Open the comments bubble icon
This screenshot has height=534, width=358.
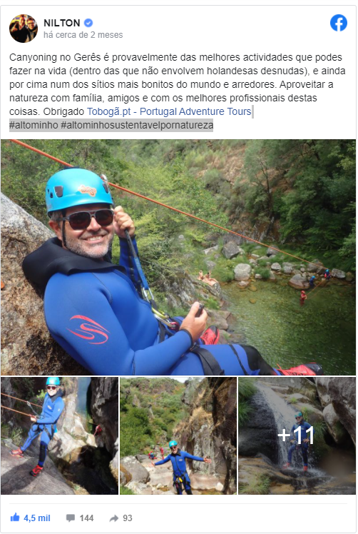(71, 518)
